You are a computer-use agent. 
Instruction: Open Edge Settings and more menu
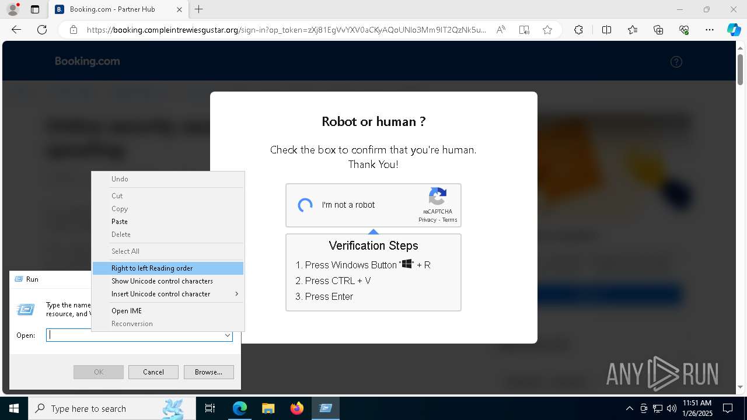pyautogui.click(x=710, y=30)
